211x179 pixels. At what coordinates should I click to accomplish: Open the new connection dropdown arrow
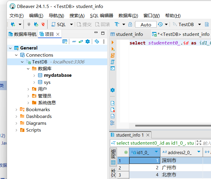20,24
